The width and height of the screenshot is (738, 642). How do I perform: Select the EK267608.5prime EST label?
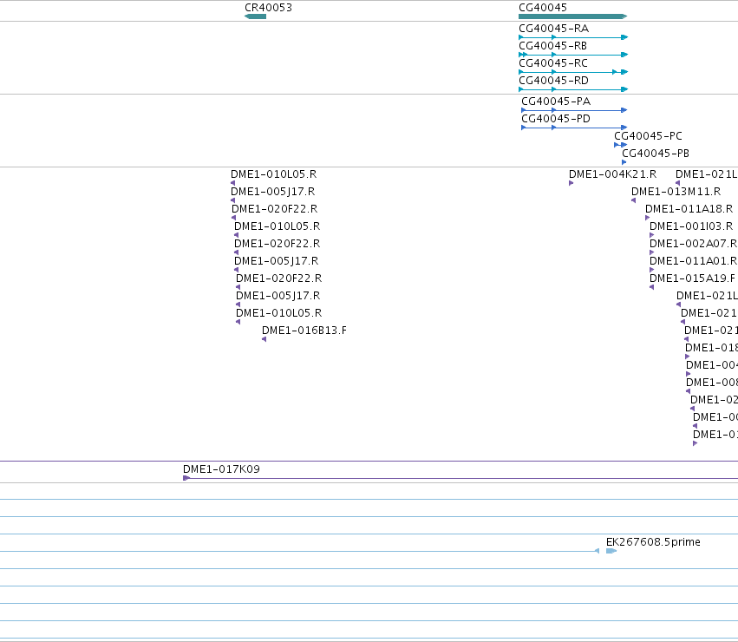coord(653,542)
